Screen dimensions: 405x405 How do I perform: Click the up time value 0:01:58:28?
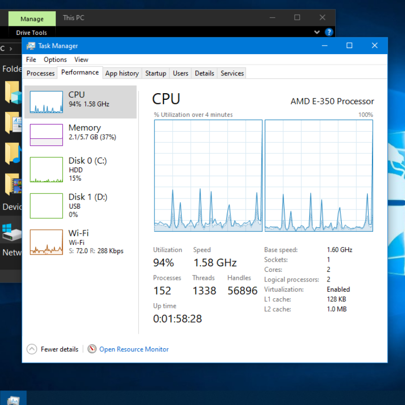tap(178, 319)
